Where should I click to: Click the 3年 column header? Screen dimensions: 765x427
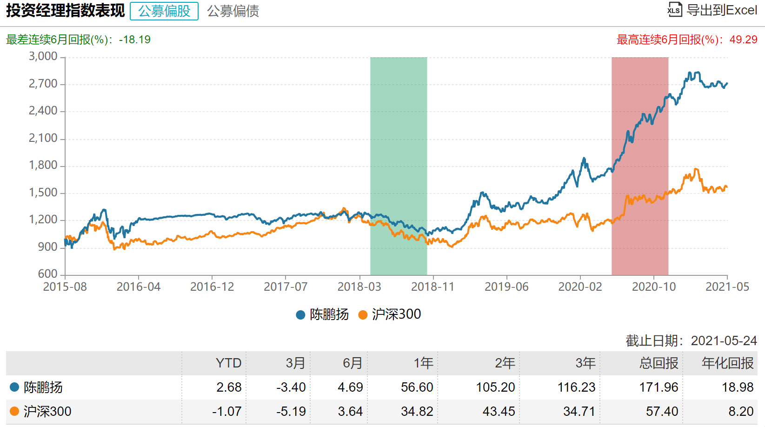[x=585, y=363]
